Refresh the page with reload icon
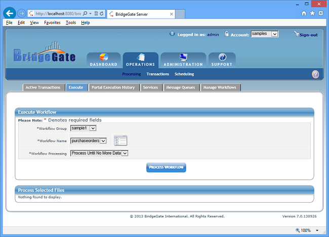This screenshot has height=237, width=329. (102, 14)
